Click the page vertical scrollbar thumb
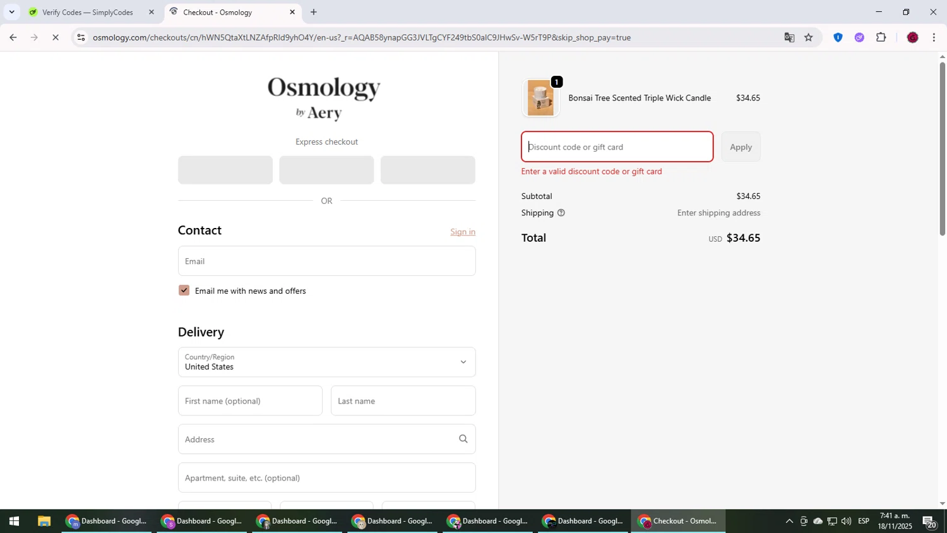Screen dimensions: 947x533 (942, 148)
